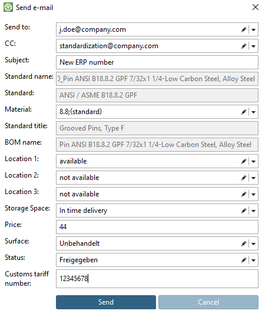Cancel the e-mail dialog

click(208, 302)
